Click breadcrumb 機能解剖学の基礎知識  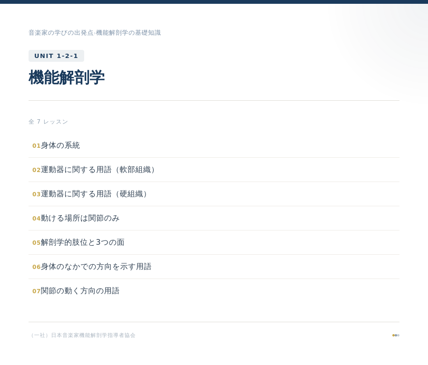(x=128, y=33)
